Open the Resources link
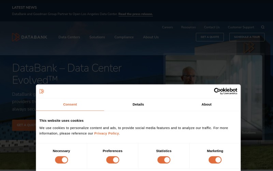273x171 pixels. (188, 27)
